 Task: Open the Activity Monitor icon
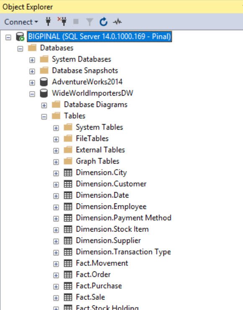117,21
